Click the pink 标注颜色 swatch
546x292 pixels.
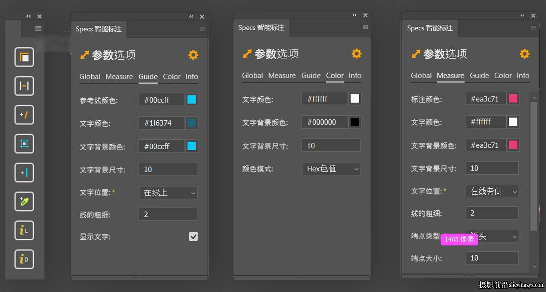click(x=513, y=98)
